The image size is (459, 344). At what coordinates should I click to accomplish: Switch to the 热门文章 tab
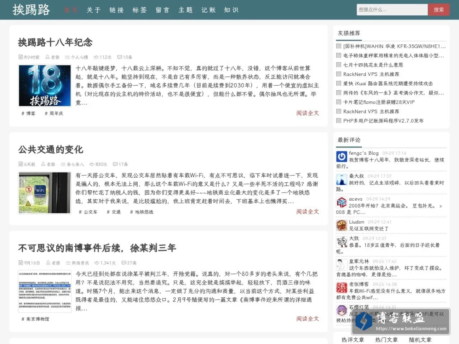[x=386, y=339]
